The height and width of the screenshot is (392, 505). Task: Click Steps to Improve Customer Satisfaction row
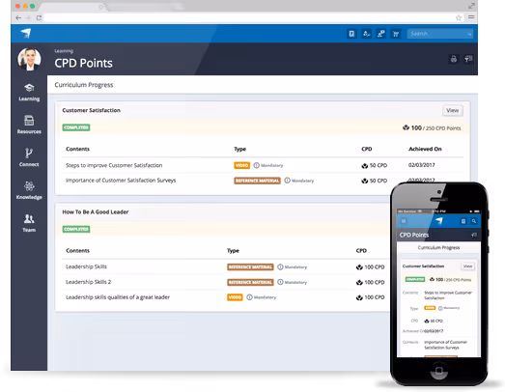coord(263,165)
